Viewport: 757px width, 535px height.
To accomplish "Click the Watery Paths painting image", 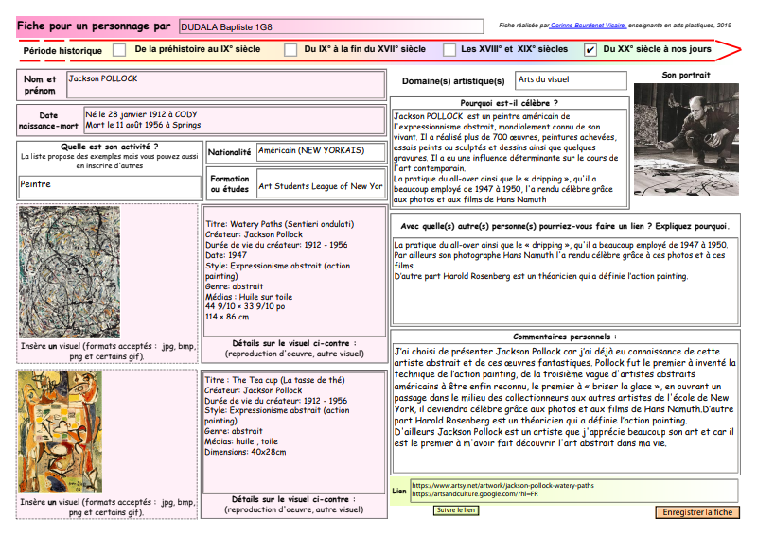I will pos(69,273).
